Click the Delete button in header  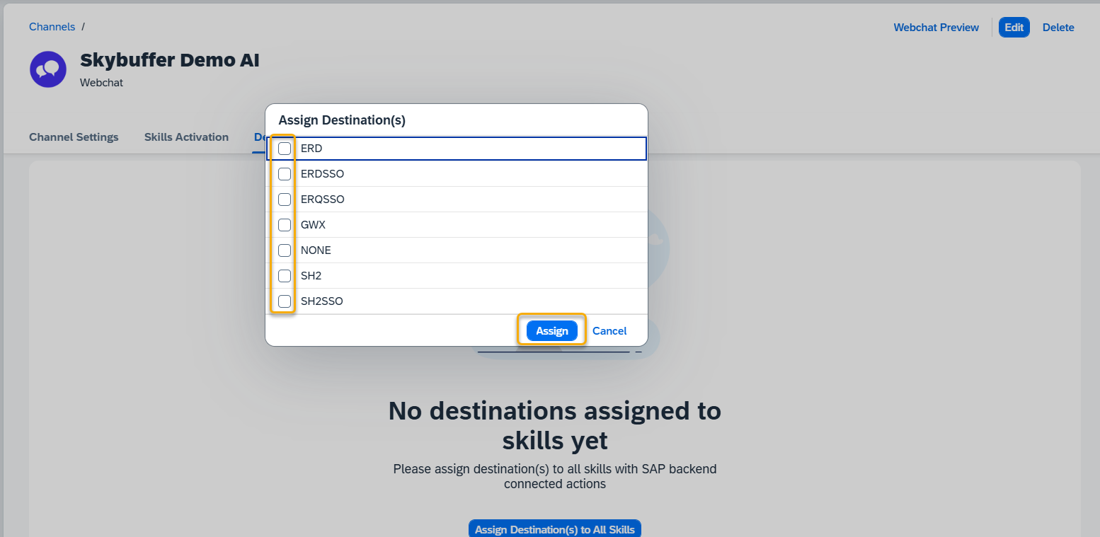tap(1058, 28)
